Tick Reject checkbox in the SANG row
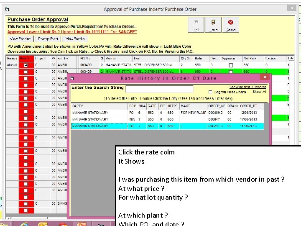Image resolution: width=301 pixels, height=226 pixels. pos(26,204)
